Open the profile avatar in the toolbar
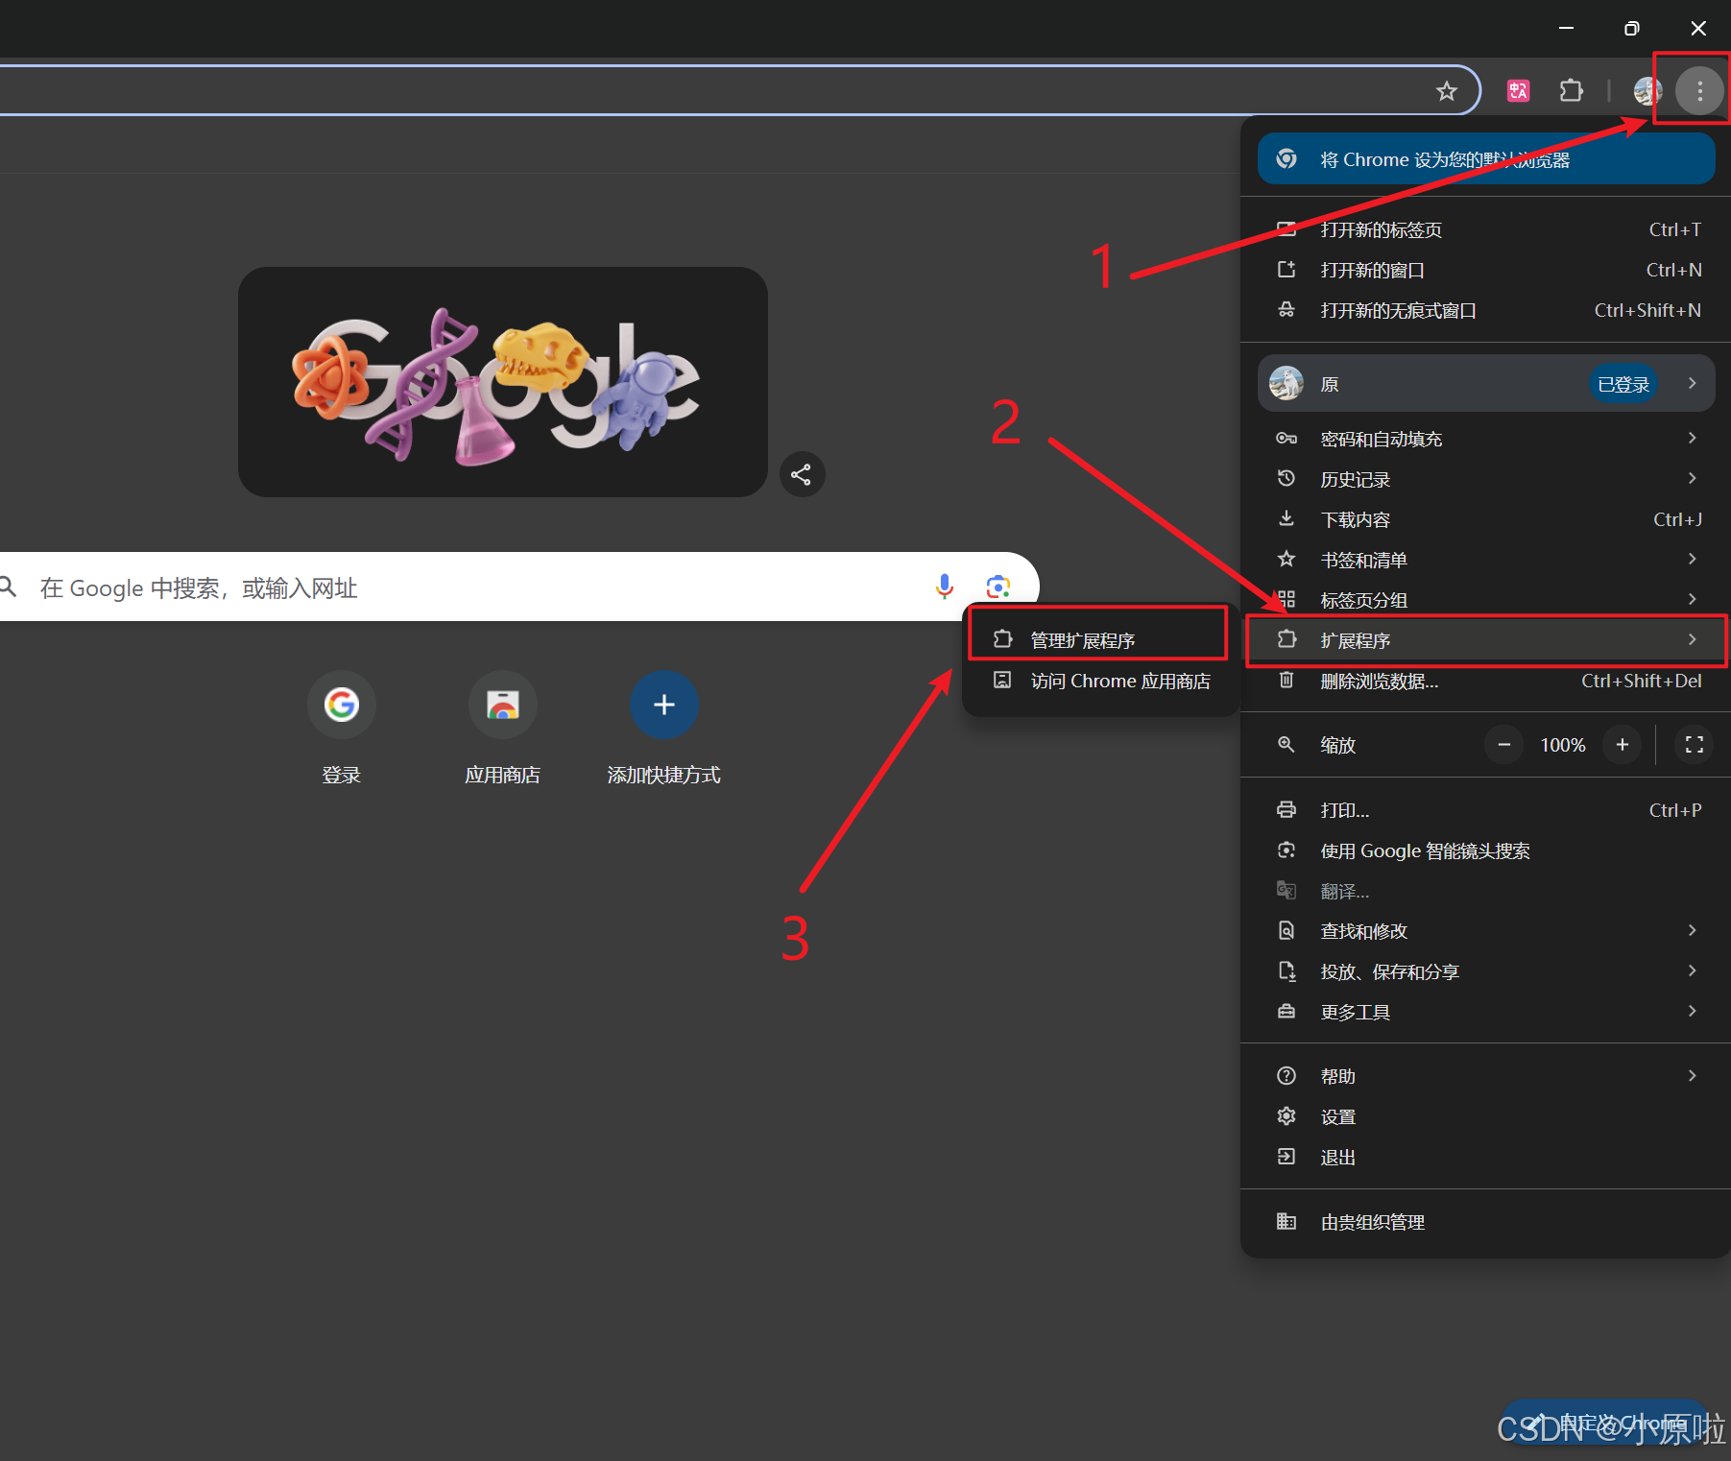This screenshot has width=1731, height=1461. coord(1647,91)
